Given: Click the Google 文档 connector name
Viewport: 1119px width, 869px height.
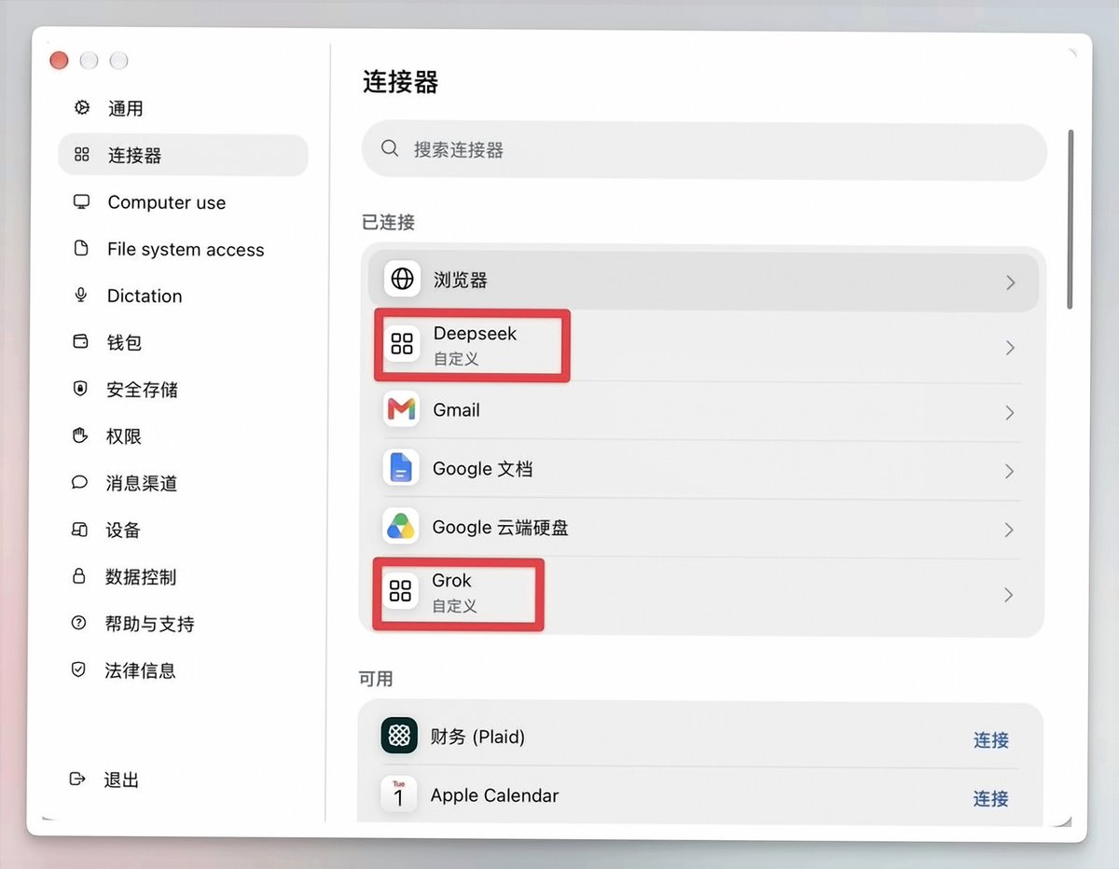Looking at the screenshot, I should click(x=482, y=469).
